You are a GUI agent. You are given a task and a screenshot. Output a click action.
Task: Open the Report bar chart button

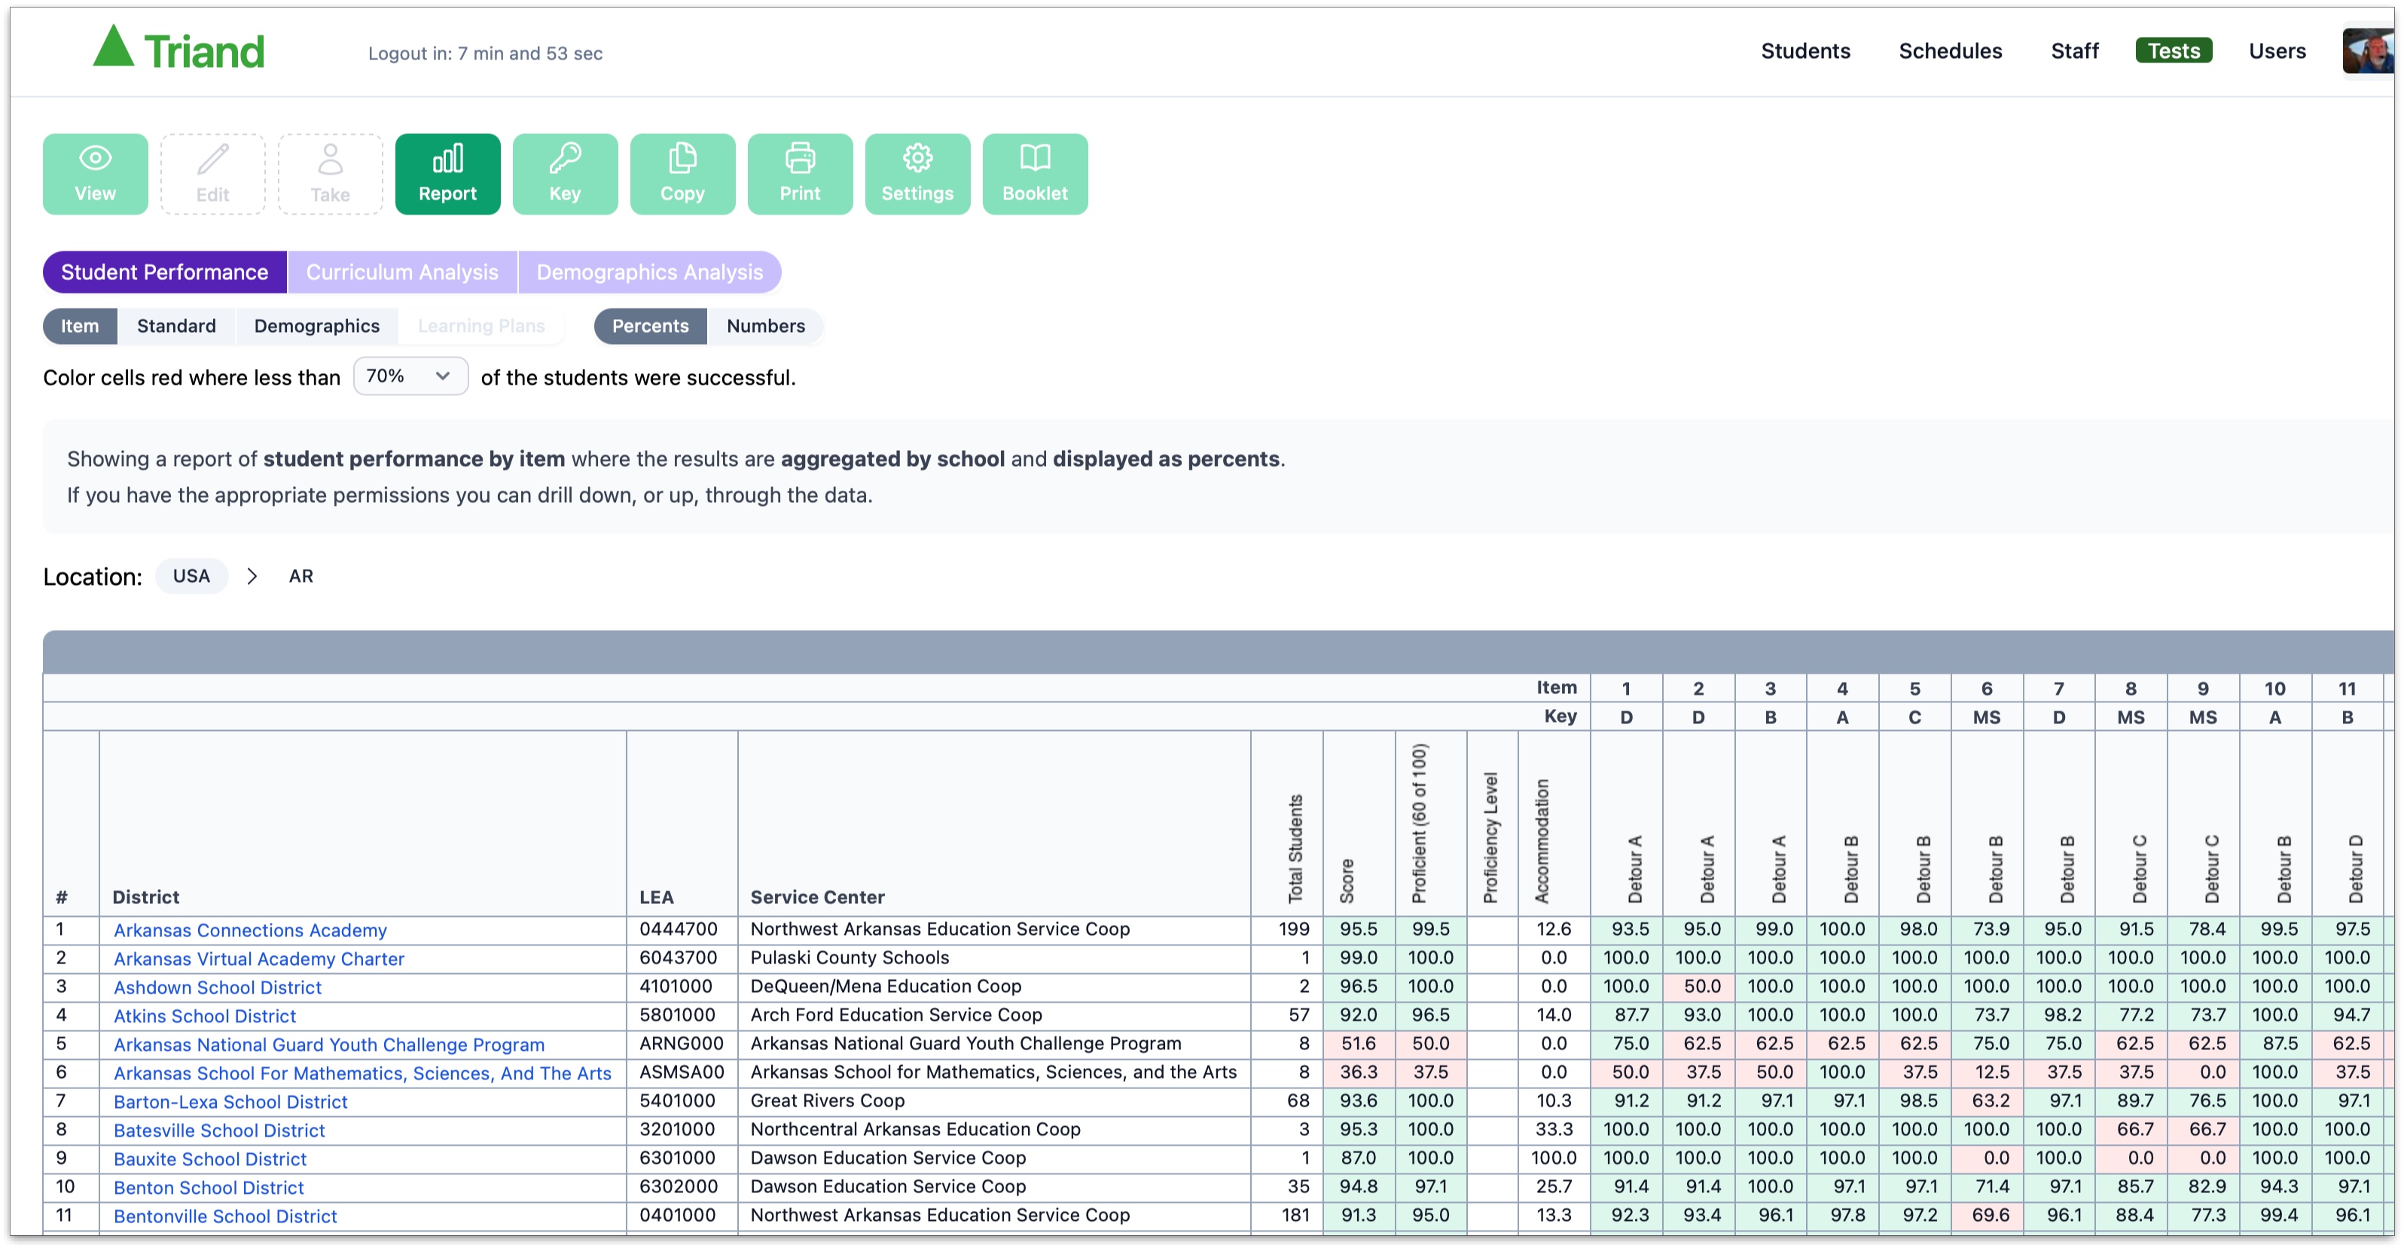click(448, 173)
